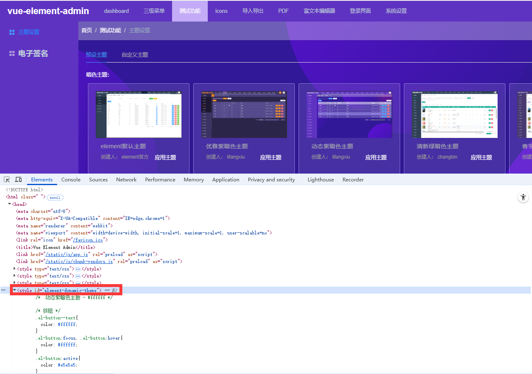This screenshot has width=532, height=374.
Task: Toggle the device toolbar in DevTools
Action: [18, 179]
